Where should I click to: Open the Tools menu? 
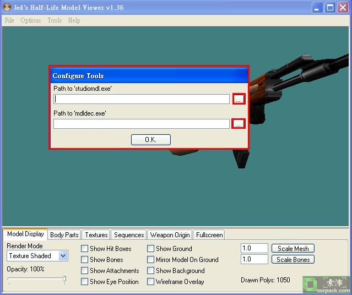pos(55,20)
